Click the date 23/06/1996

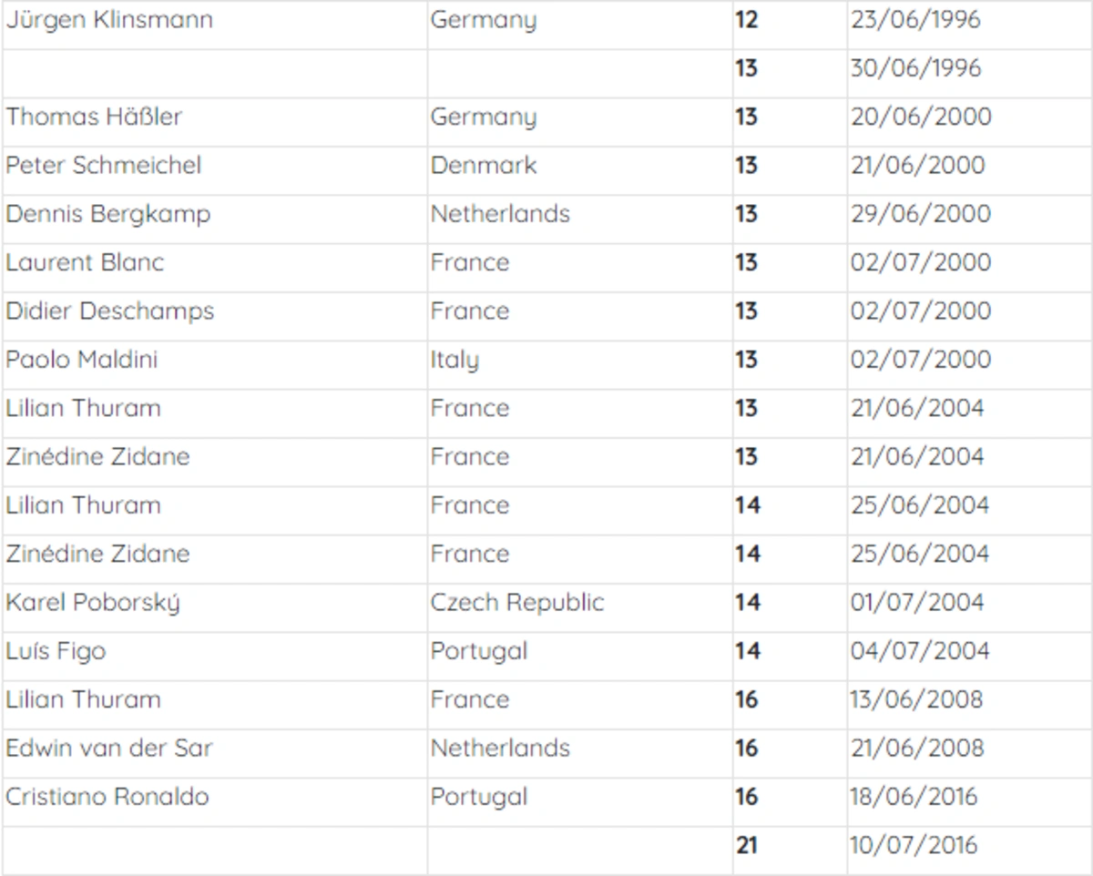click(x=916, y=20)
